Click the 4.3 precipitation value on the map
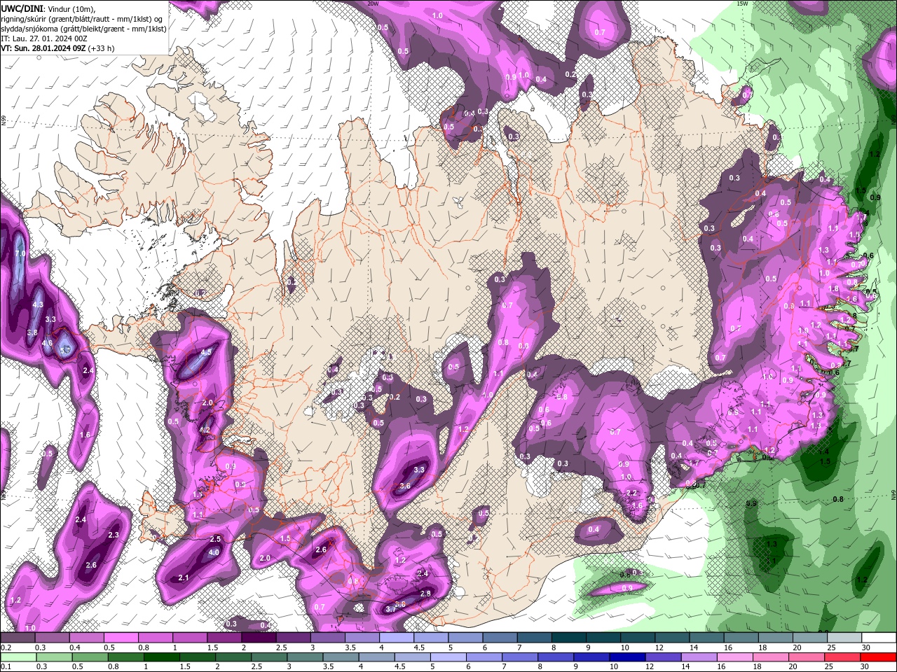Image resolution: width=897 pixels, height=672 pixels. coord(38,304)
